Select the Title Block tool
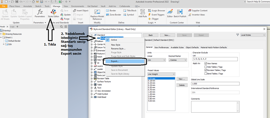The image size is (270, 118). tap(130, 11)
